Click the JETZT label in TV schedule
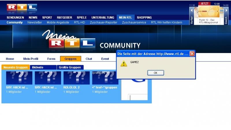This screenshot has height=130, width=231. coord(204,3)
